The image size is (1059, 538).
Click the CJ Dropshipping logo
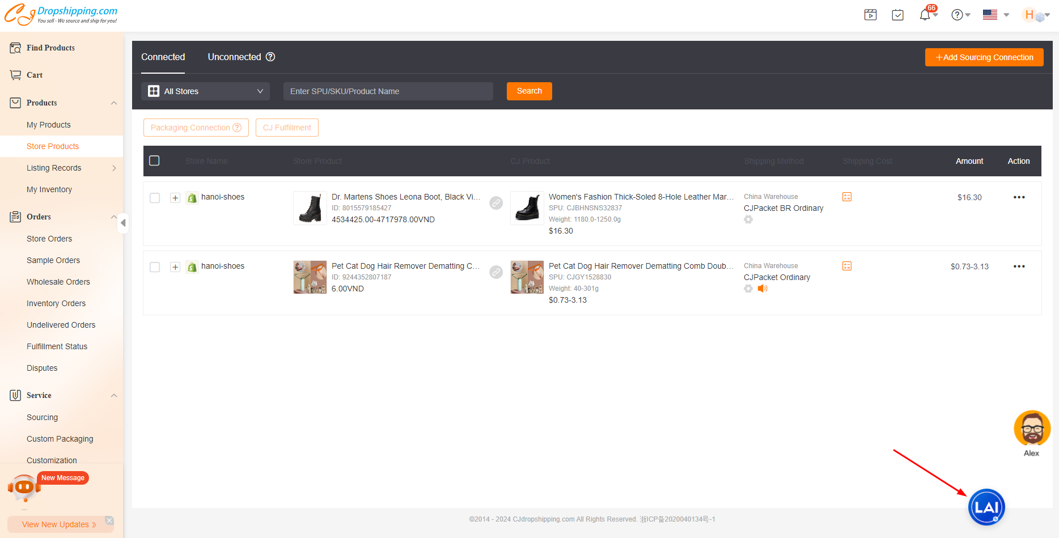pos(61,15)
